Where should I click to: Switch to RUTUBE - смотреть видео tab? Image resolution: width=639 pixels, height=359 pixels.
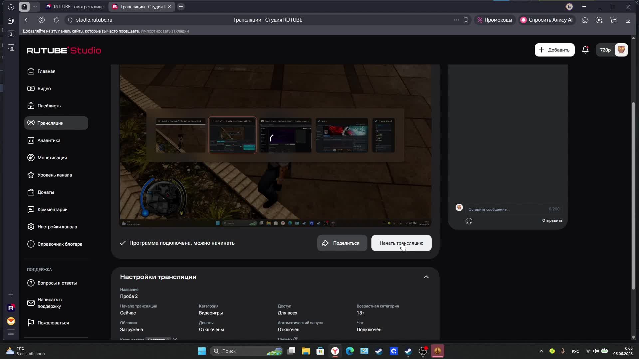coord(75,7)
